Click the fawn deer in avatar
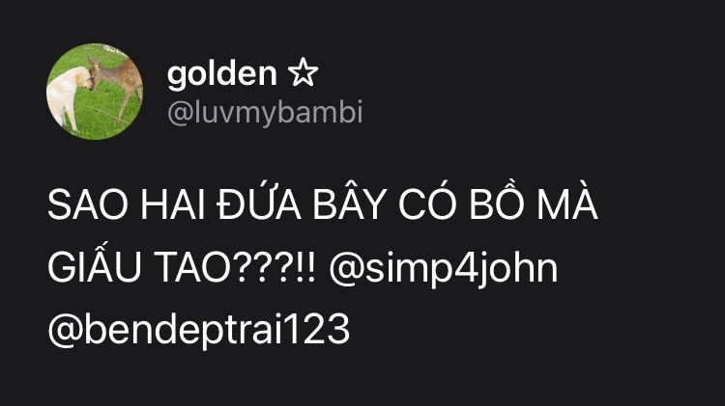The height and width of the screenshot is (406, 725). 117,83
